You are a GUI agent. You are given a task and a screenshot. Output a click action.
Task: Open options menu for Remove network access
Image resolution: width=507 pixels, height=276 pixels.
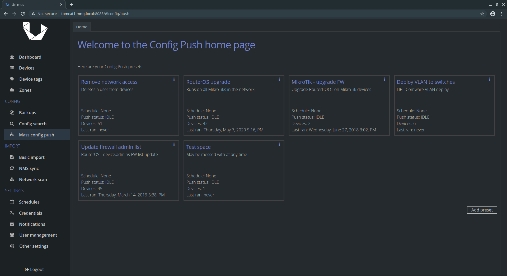click(174, 79)
